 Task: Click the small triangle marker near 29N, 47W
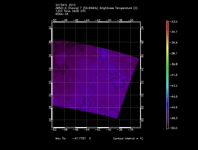point(71,103)
